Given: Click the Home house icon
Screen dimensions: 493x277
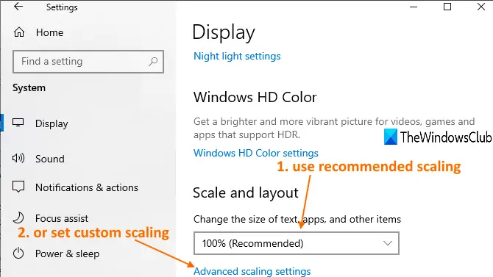Looking at the screenshot, I should click(19, 32).
